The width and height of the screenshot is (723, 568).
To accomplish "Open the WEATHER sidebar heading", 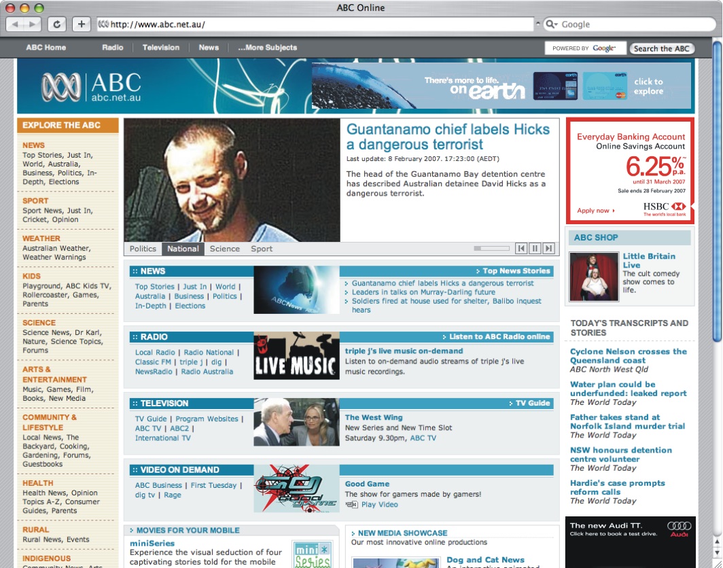I will tap(41, 239).
